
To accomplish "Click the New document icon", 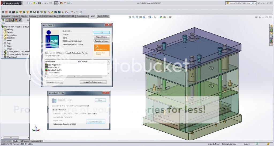I will [x=28, y=3].
